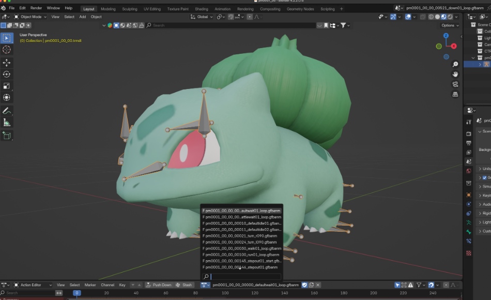Select the current frame 0 marker

pos(76,293)
